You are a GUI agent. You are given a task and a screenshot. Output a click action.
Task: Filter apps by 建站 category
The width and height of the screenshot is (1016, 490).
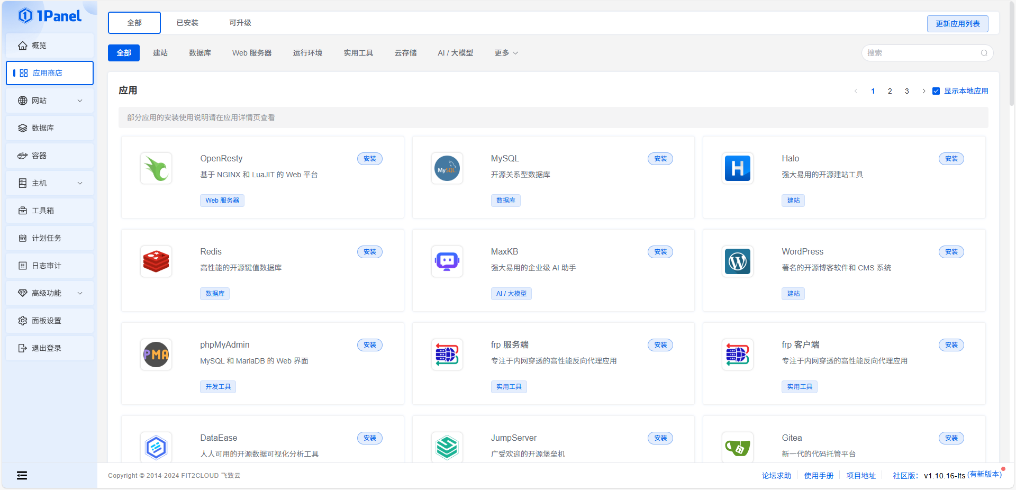coord(160,53)
